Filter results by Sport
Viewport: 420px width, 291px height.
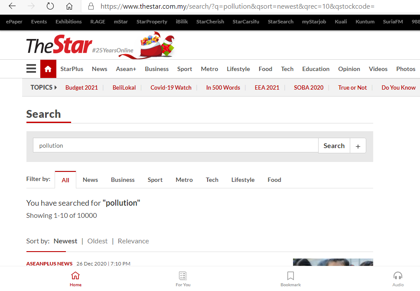click(155, 180)
